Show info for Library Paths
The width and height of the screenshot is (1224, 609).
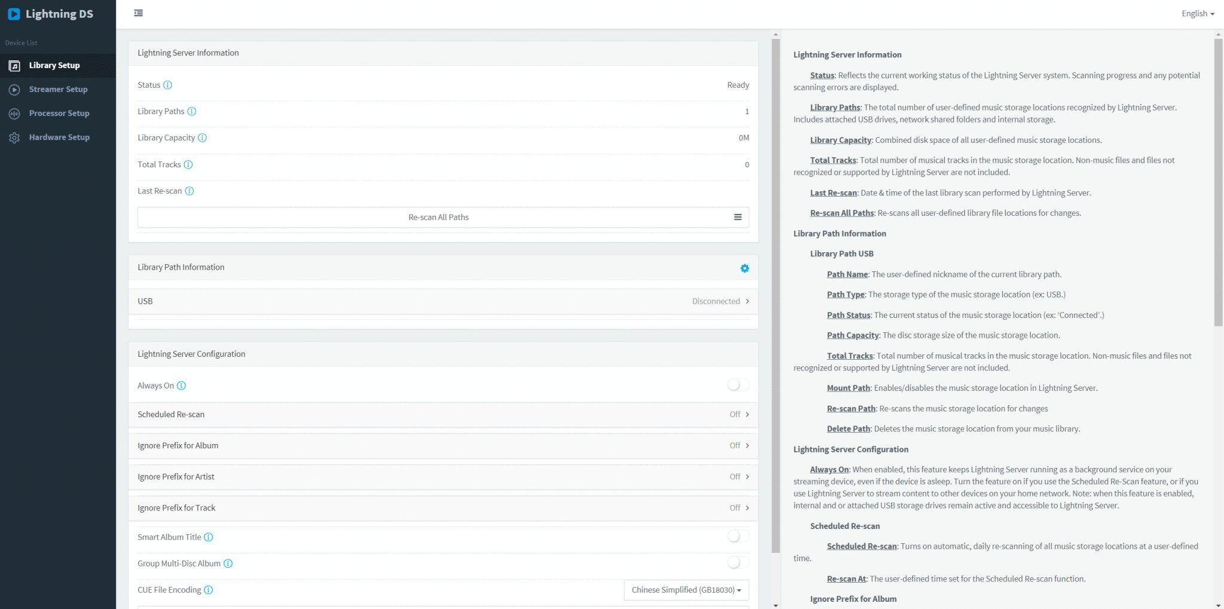pos(192,111)
